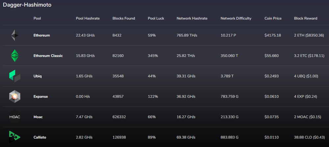Click the Ethereum coin logo icon
The height and width of the screenshot is (147, 329).
(15, 35)
